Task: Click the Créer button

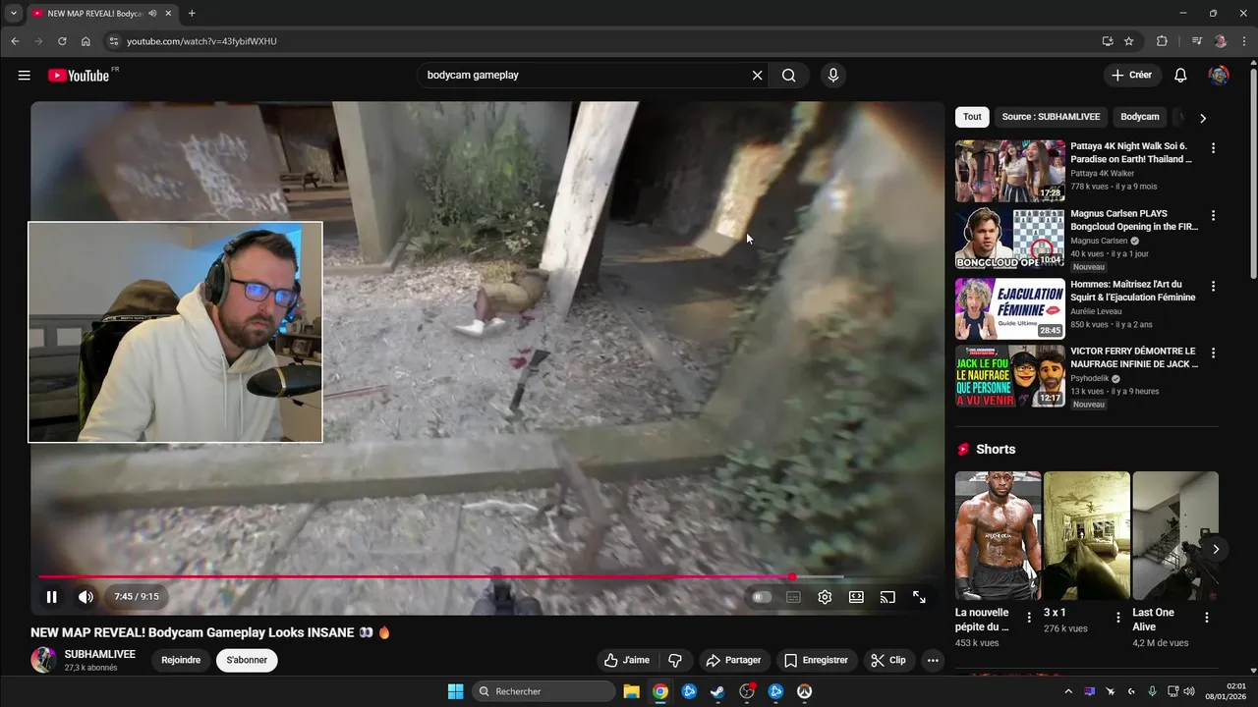Action: tap(1131, 76)
